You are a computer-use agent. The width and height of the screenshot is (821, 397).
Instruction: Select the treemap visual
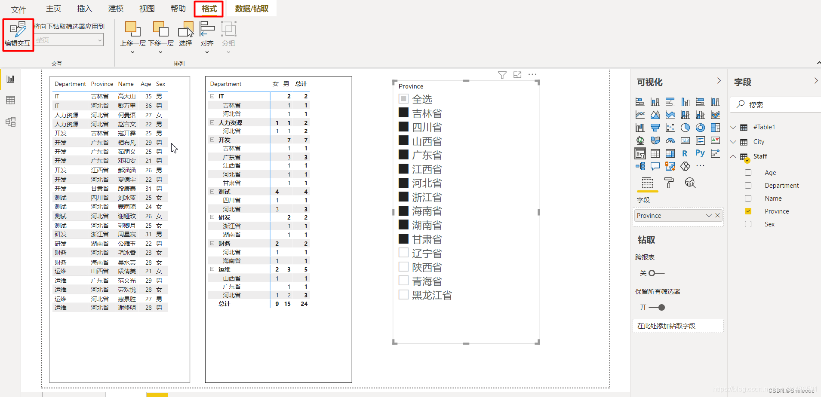(x=715, y=128)
